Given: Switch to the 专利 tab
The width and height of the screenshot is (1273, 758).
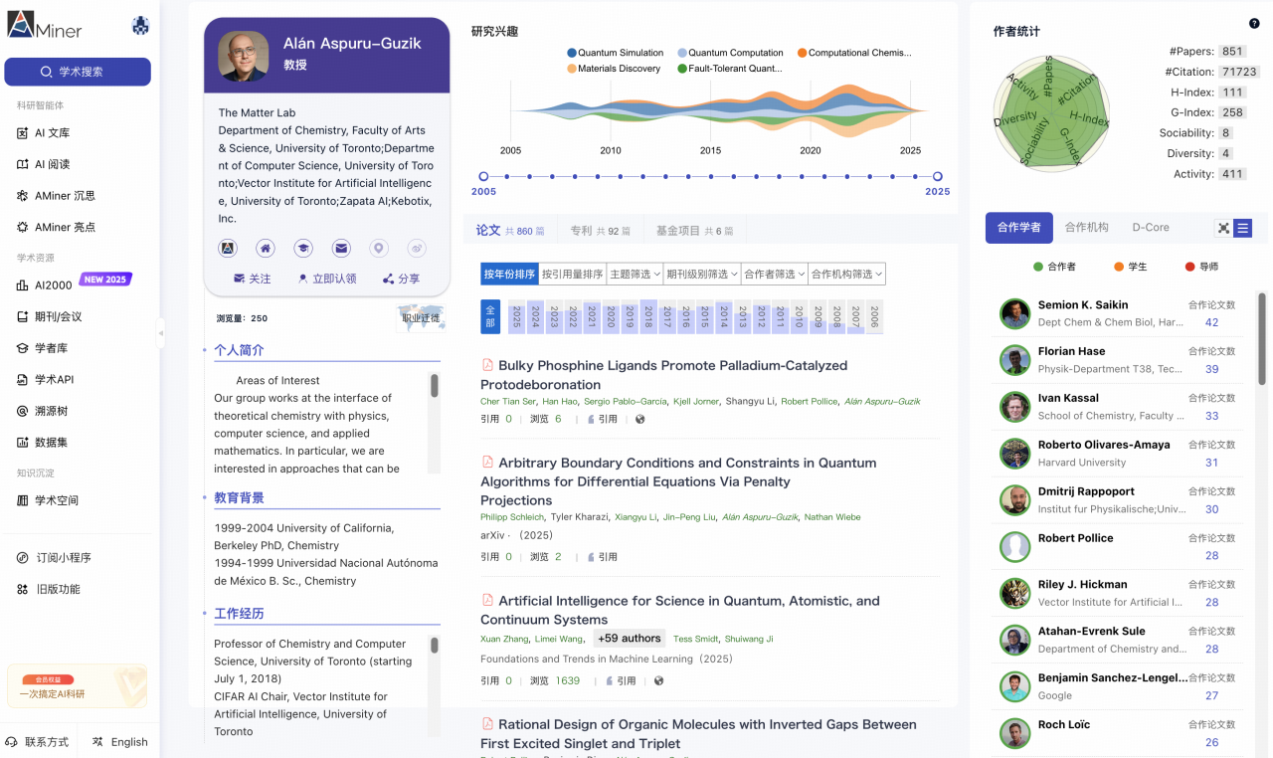Looking at the screenshot, I should pos(600,230).
